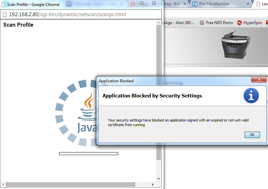Click the Scan Profile address bar URL
268x189 pixels.
pos(67,14)
